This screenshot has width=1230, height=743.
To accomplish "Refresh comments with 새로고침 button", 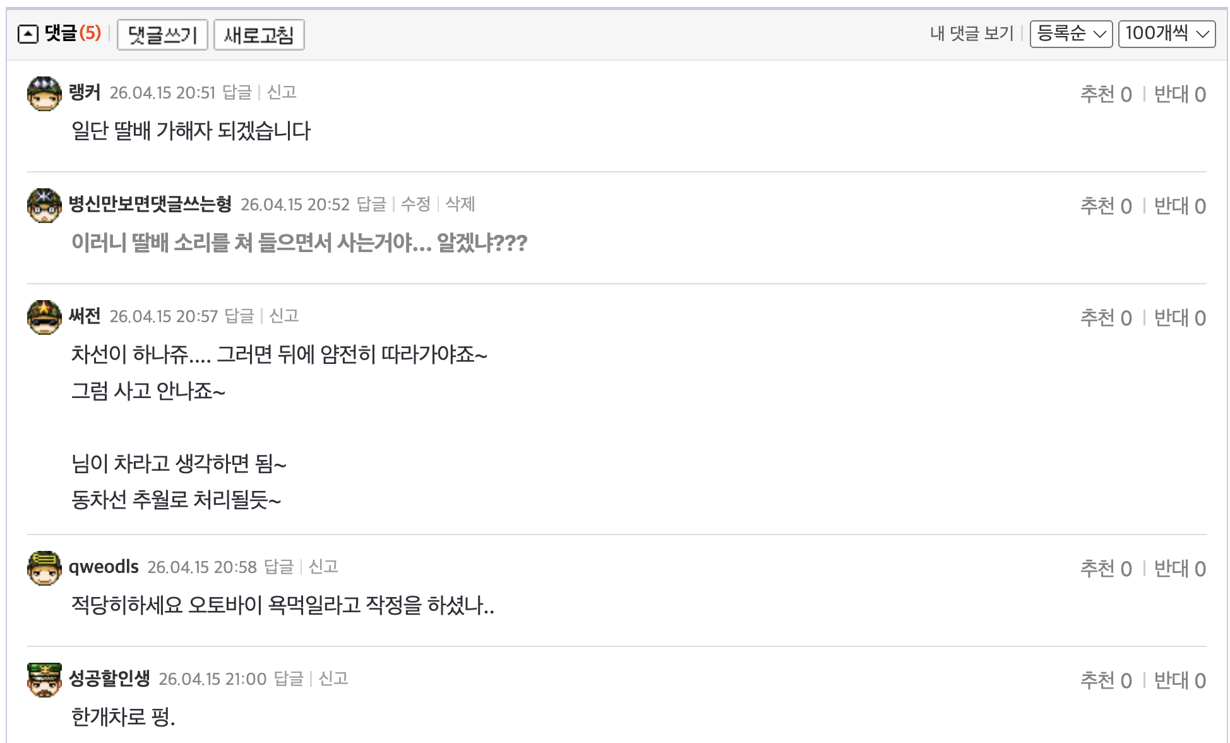I will (x=259, y=35).
